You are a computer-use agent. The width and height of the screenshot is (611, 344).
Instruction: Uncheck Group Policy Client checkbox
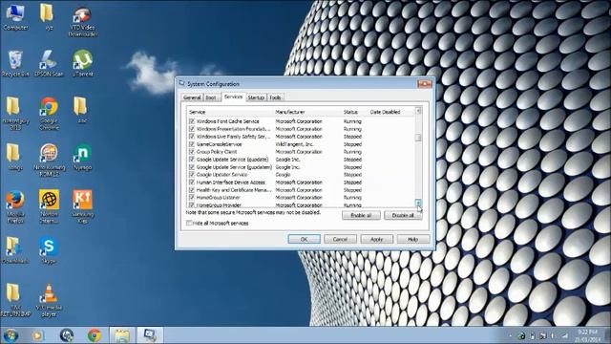point(191,152)
